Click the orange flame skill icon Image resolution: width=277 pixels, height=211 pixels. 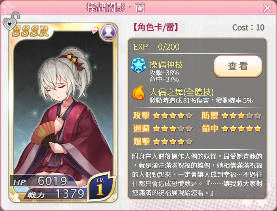pos(138,93)
